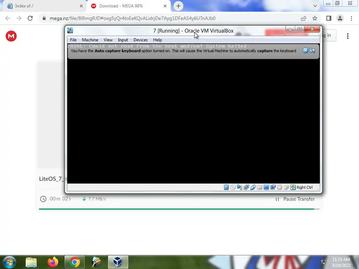Image resolution: width=359 pixels, height=269 pixels.
Task: Open a new Chrome tab
Action: coord(178,6)
